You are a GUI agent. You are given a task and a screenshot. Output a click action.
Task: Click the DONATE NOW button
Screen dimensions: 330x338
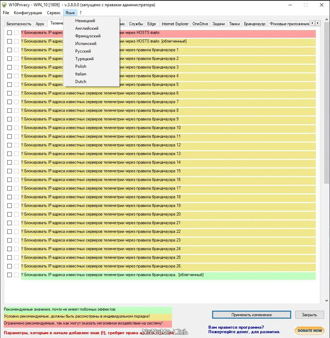pyautogui.click(x=310, y=331)
